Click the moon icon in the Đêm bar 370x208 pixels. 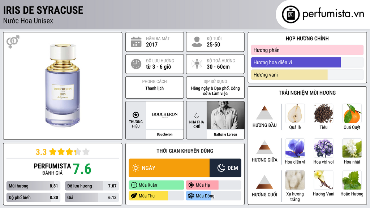tap(221, 168)
